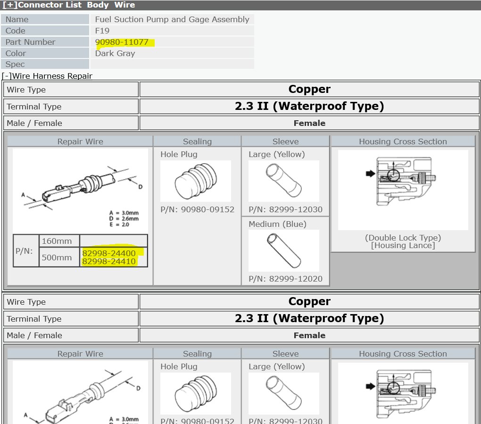Click upper Large (Yellow) sleeve label
481x424 pixels.
[277, 154]
